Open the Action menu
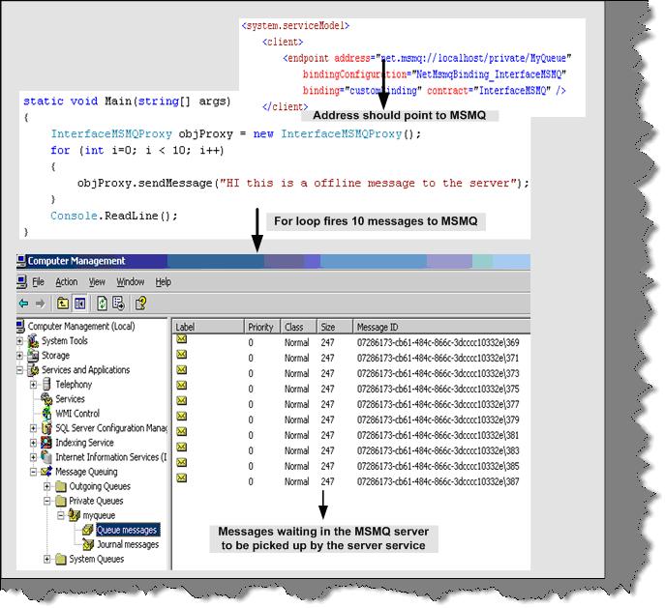 [x=67, y=282]
